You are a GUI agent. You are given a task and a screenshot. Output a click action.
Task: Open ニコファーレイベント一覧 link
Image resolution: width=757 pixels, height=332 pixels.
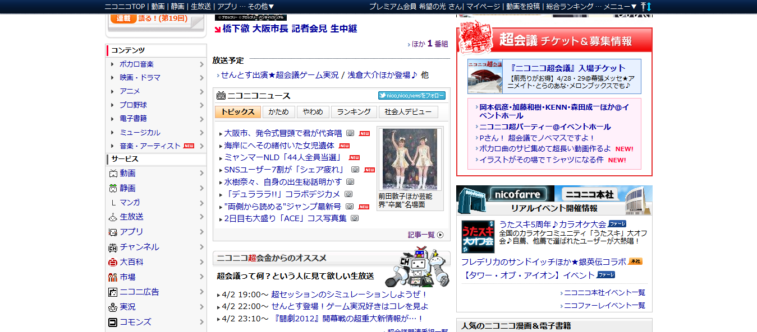(604, 306)
